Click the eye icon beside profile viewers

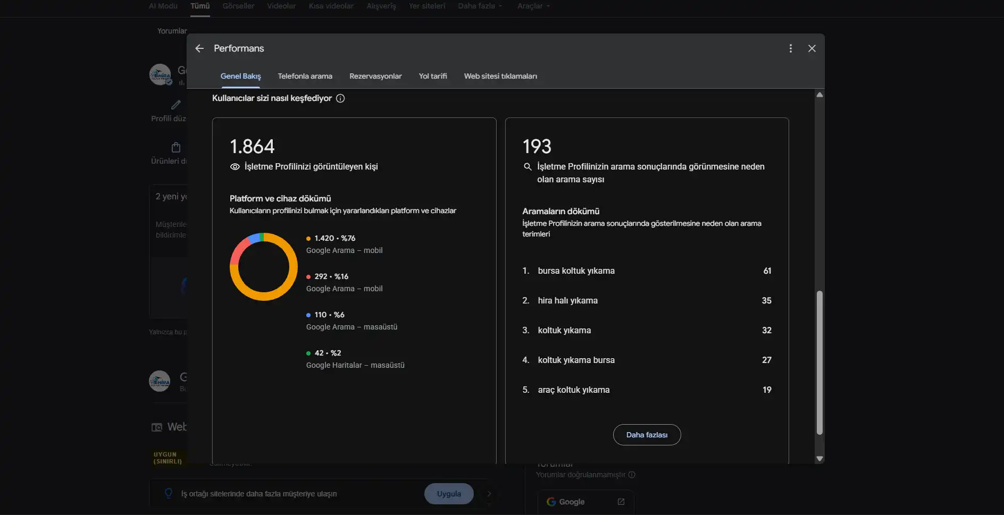[235, 167]
